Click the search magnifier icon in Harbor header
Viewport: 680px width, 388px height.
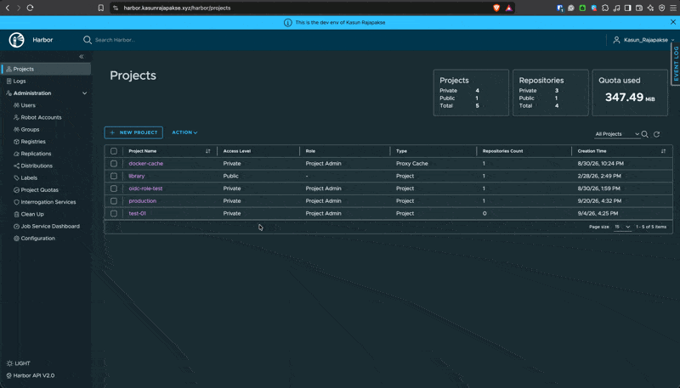[88, 40]
